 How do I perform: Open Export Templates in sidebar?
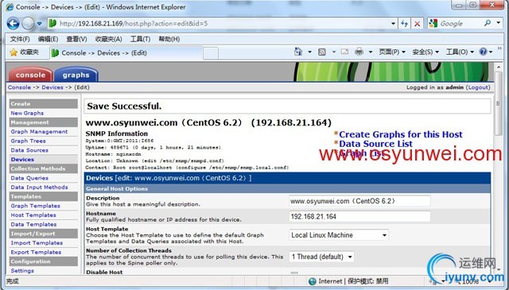coord(36,252)
